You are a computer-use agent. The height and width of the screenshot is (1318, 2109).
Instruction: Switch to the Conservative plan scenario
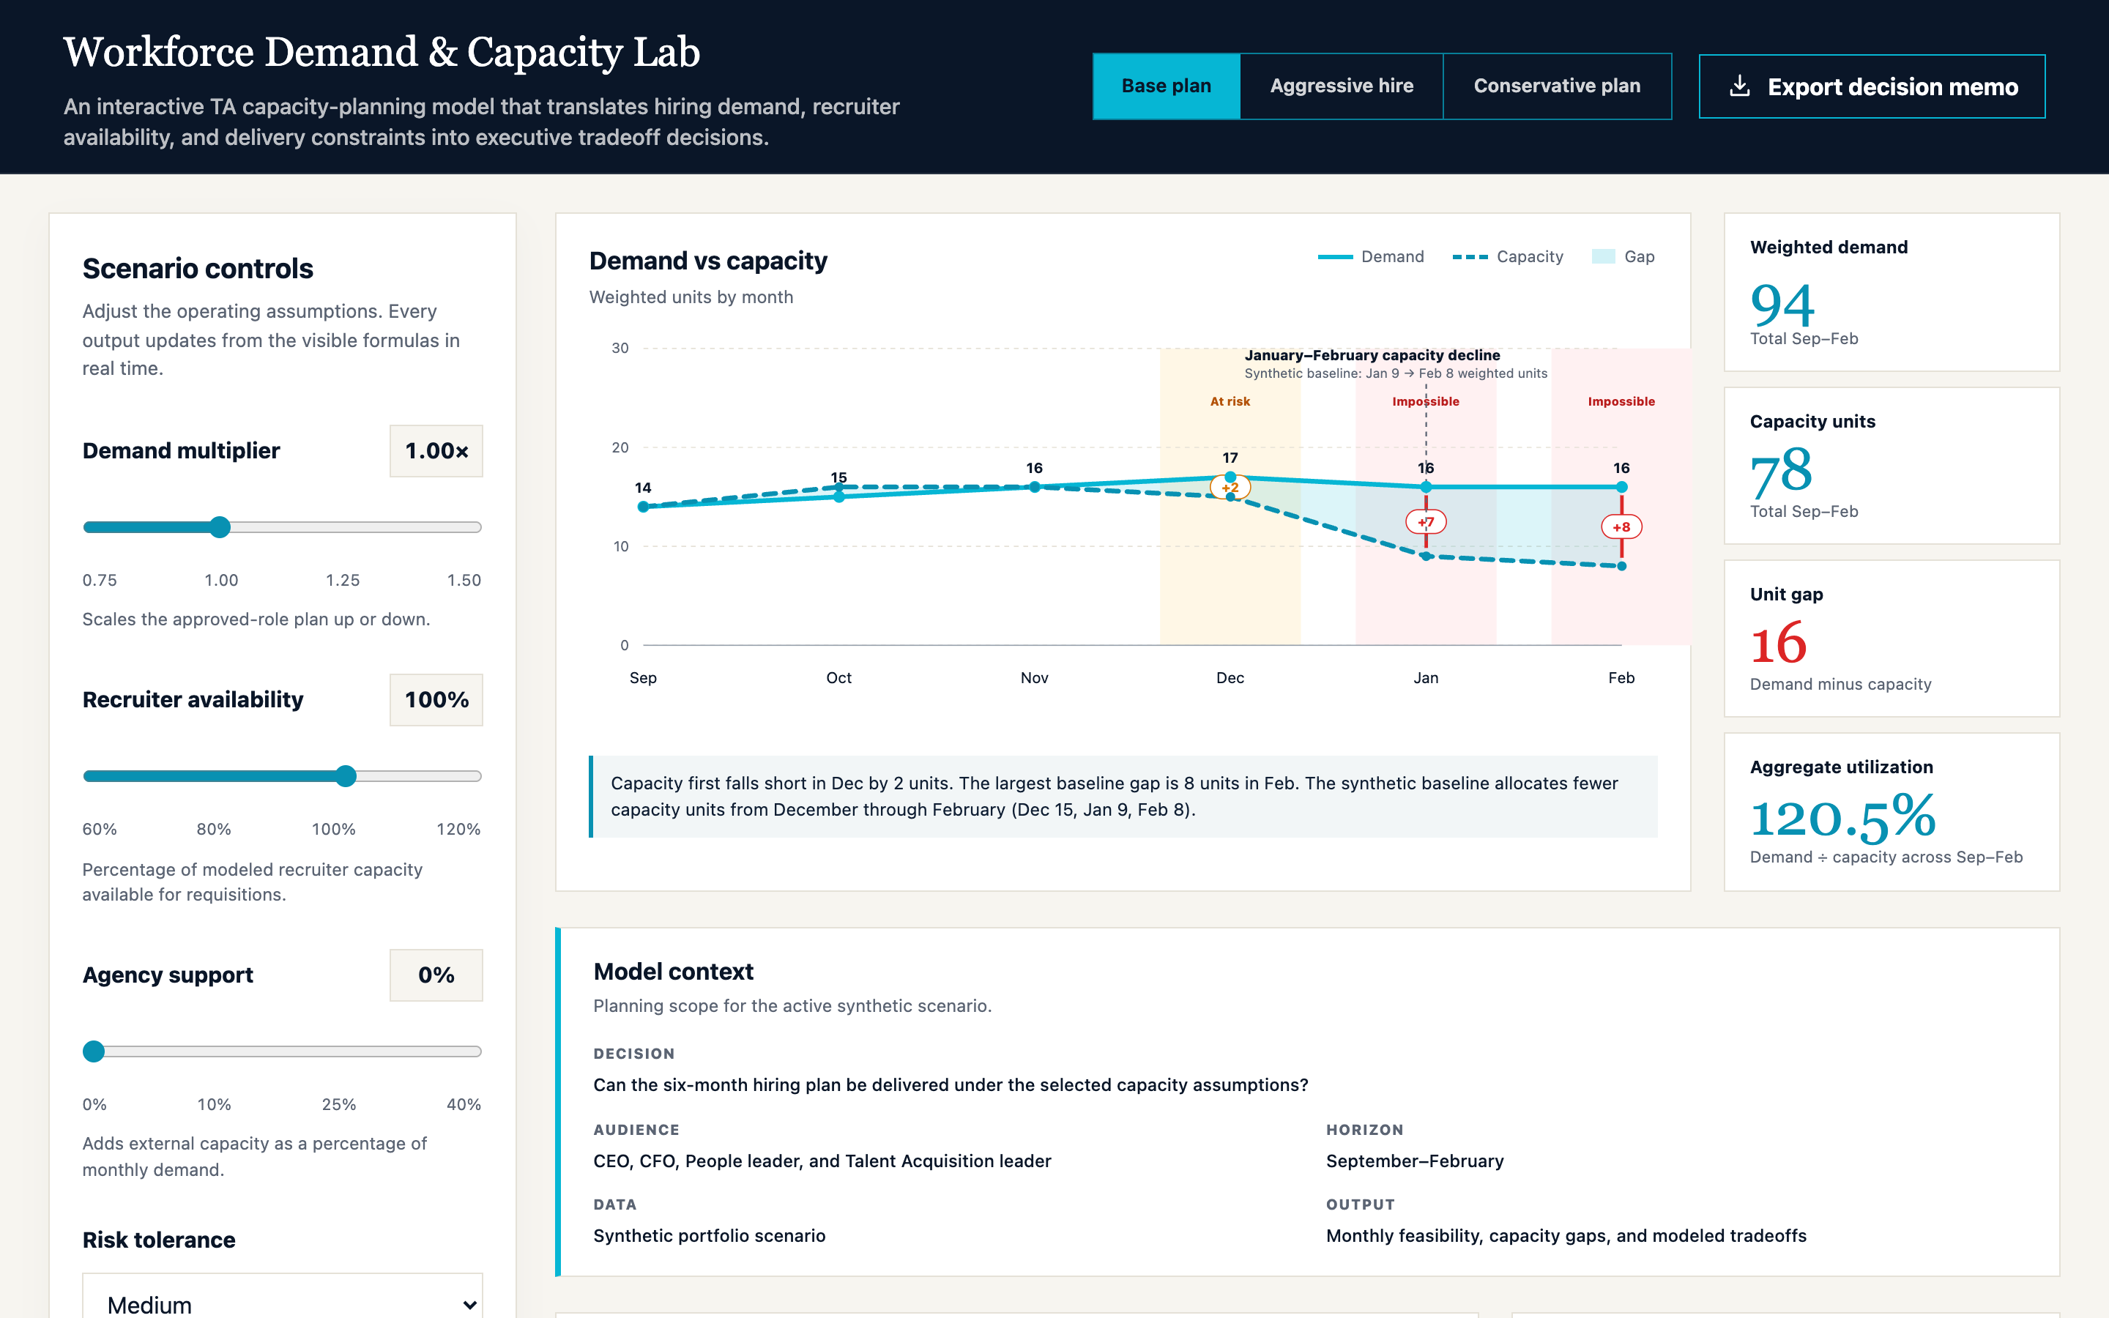(x=1556, y=86)
